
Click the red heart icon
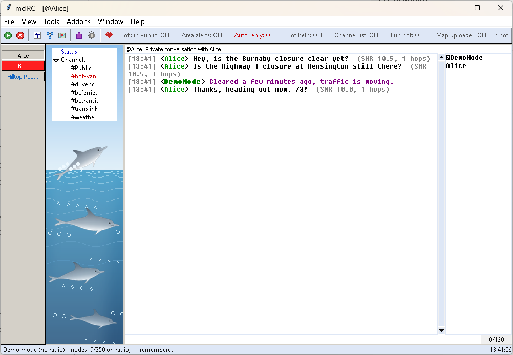(109, 35)
